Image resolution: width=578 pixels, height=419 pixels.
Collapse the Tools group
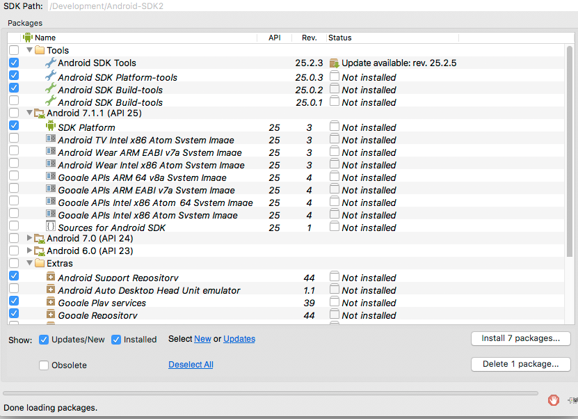29,50
